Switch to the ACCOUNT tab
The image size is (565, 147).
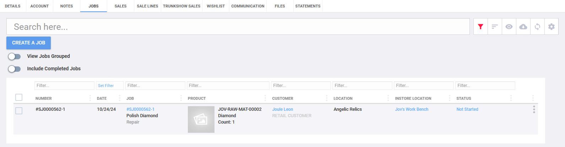tap(39, 6)
